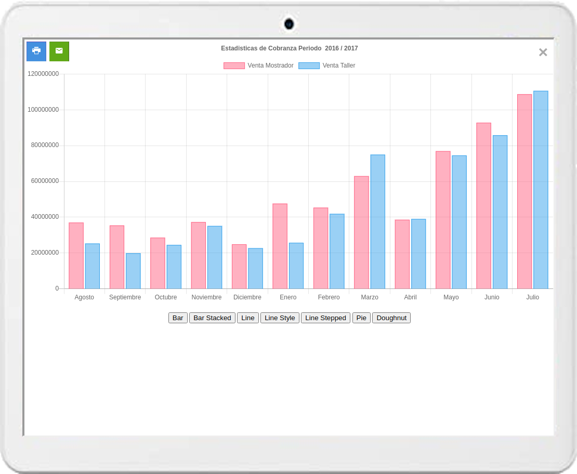Screen dimensions: 577x474
Task: Click the blue Septiembre bar
Action: click(x=133, y=271)
